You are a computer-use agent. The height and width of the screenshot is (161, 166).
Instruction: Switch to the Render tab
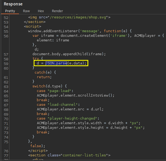pos(57,11)
